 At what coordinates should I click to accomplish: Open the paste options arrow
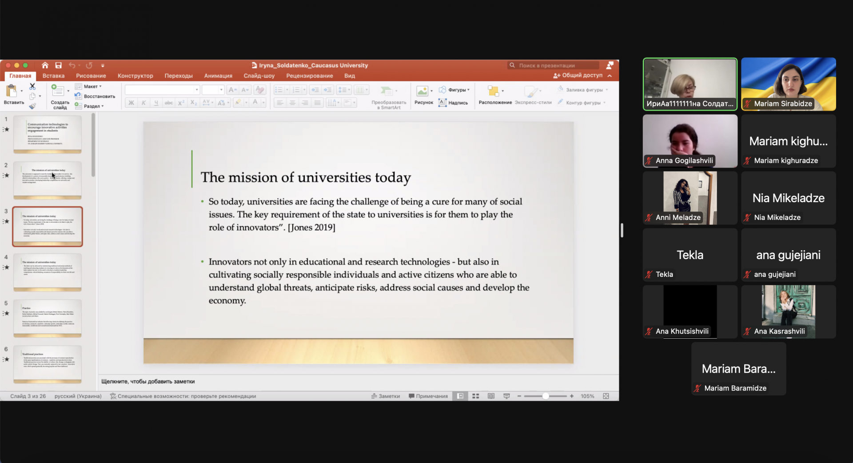[x=21, y=91]
